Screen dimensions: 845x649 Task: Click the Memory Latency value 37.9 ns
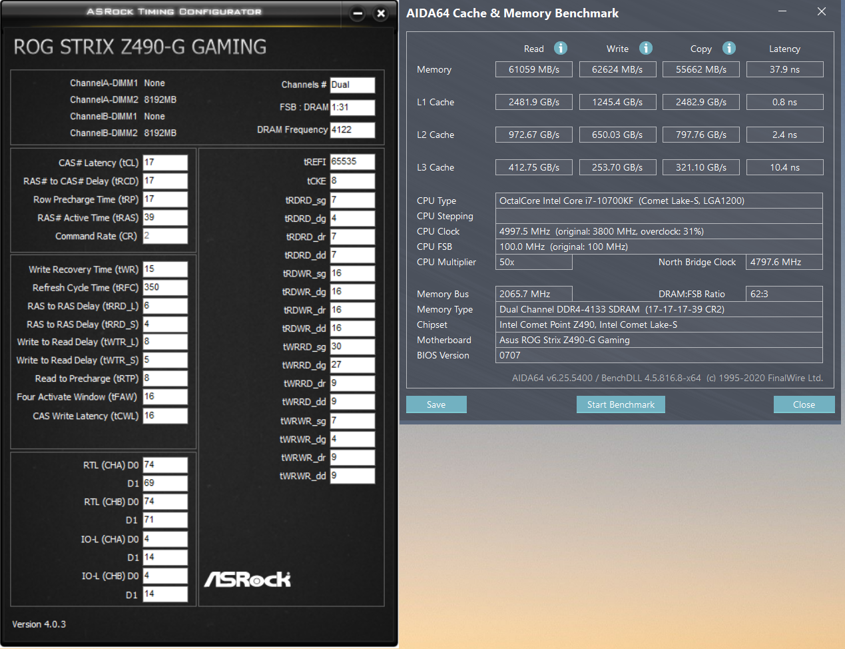pyautogui.click(x=785, y=69)
